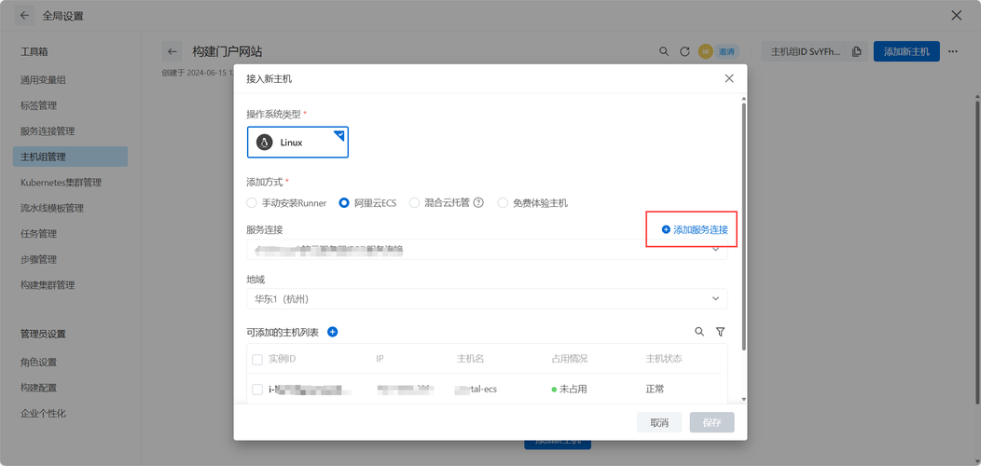Image resolution: width=981 pixels, height=466 pixels.
Task: Click the 邀请 invite button
Action: [x=726, y=51]
